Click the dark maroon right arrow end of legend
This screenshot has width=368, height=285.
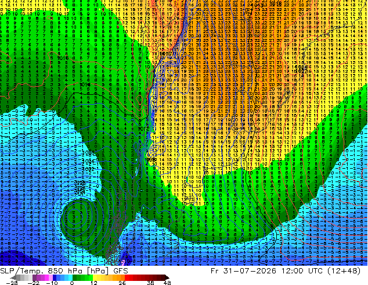[167, 277]
